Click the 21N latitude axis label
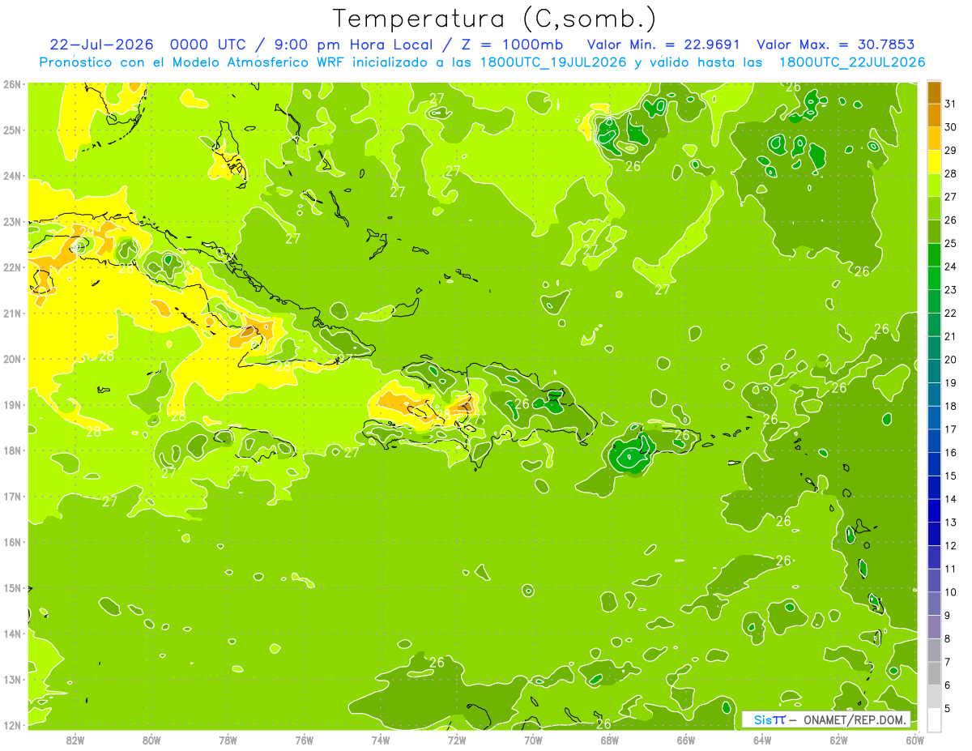Image resolution: width=972 pixels, height=751 pixels. click(x=12, y=313)
